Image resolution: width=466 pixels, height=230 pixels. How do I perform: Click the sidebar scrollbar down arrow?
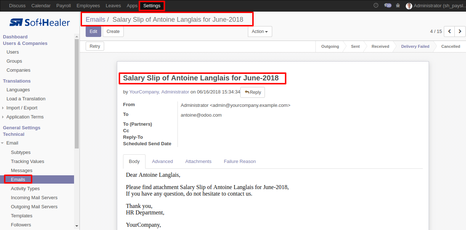[x=77, y=226]
